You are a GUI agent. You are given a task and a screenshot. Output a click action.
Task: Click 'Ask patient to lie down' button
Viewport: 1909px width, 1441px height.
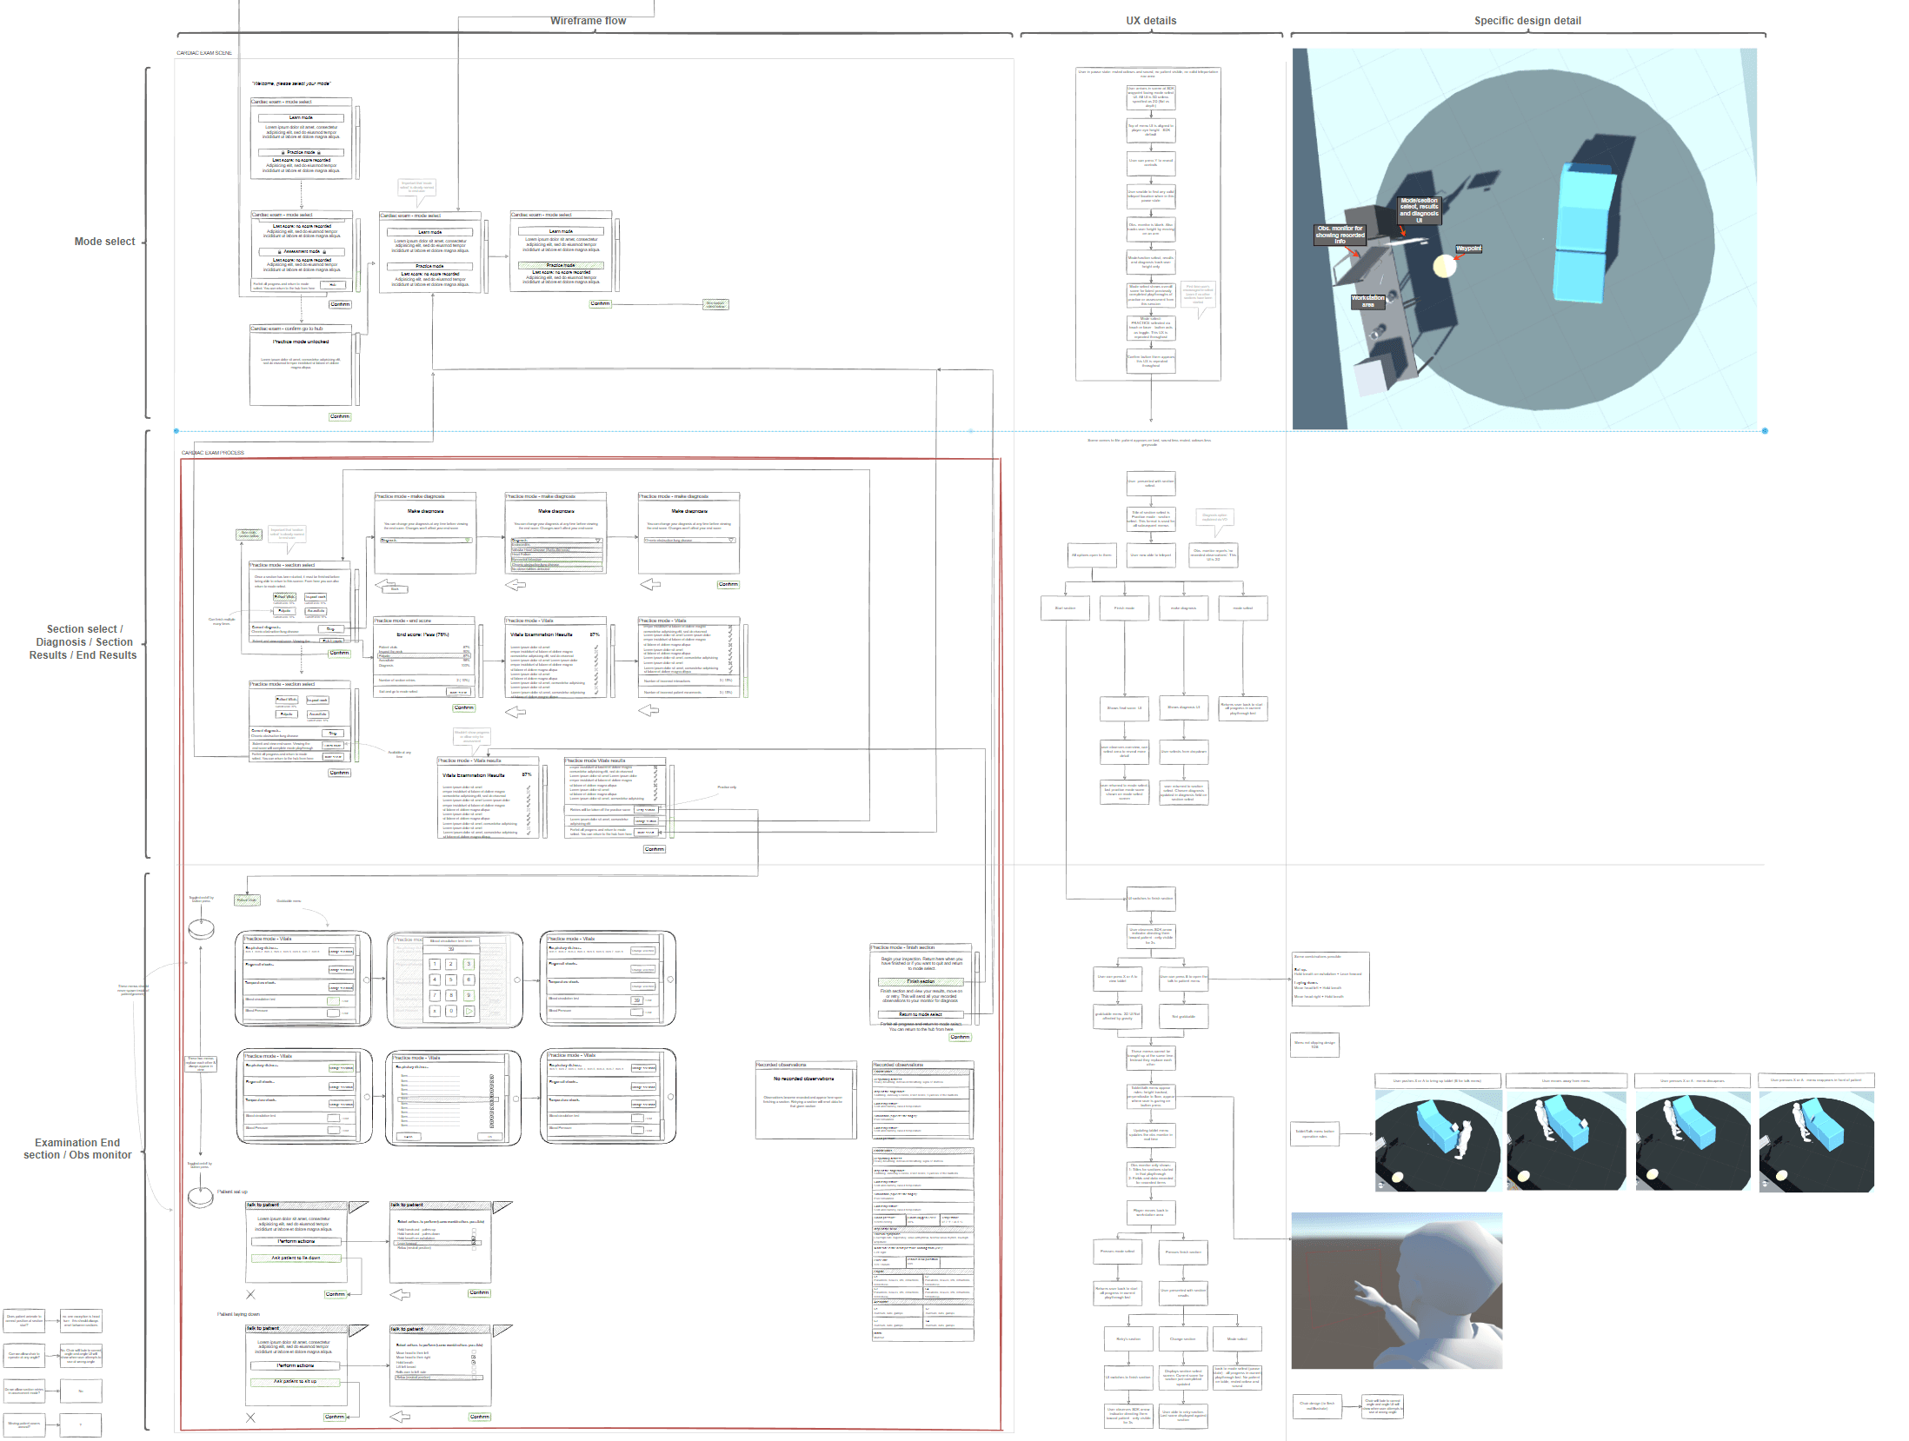coord(296,1258)
